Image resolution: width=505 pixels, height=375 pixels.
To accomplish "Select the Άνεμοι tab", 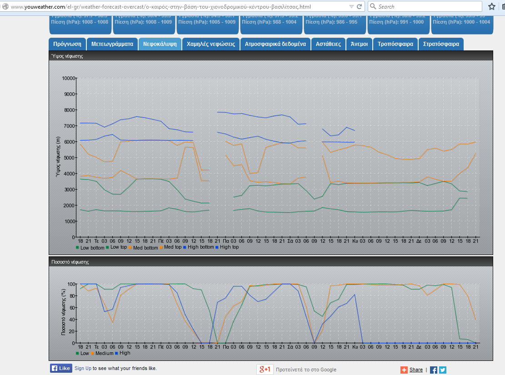I will 359,44.
